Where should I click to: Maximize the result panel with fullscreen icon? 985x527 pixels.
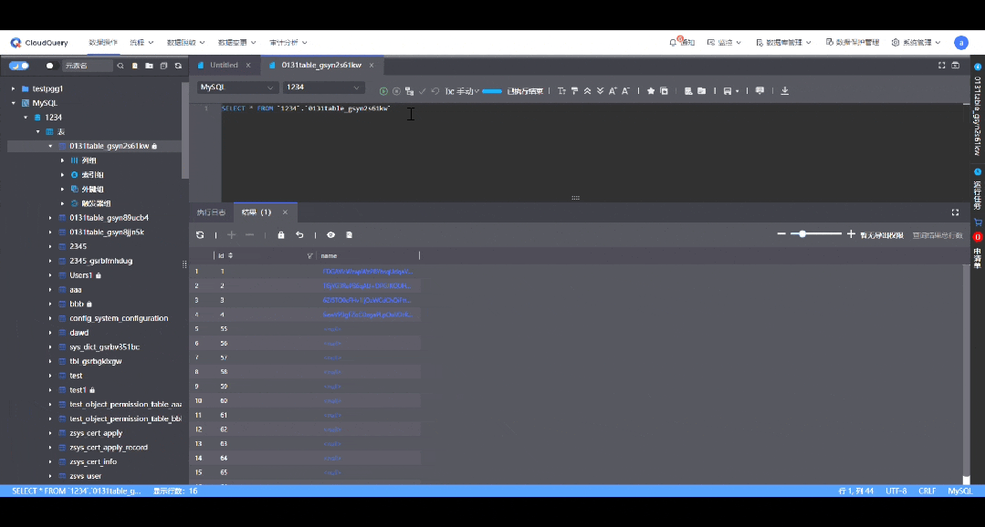pos(956,212)
